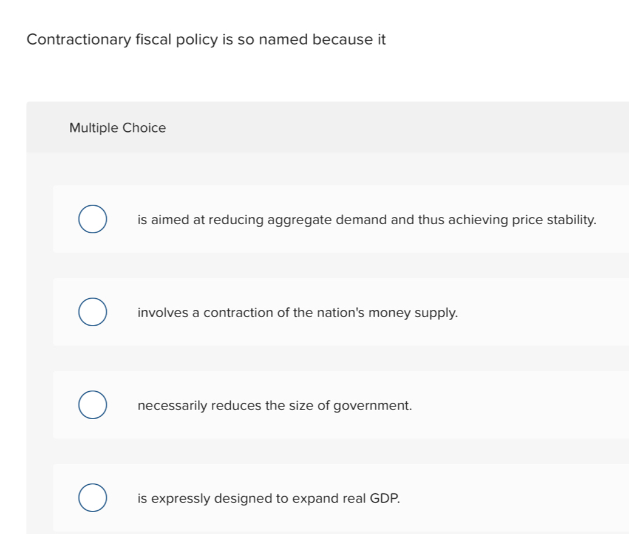Click the answer text 'necessarily reduces the size of government'
629x534 pixels.
(x=275, y=406)
